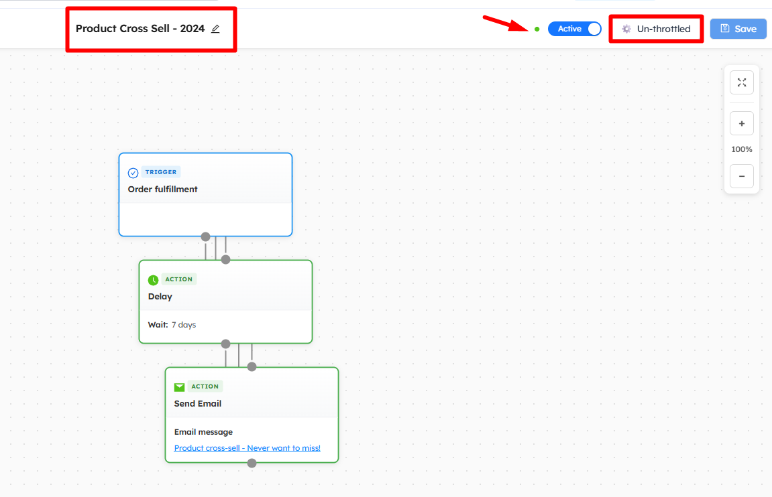This screenshot has height=497, width=772.
Task: Select the Order fulfillment trigger node
Action: [x=163, y=190]
